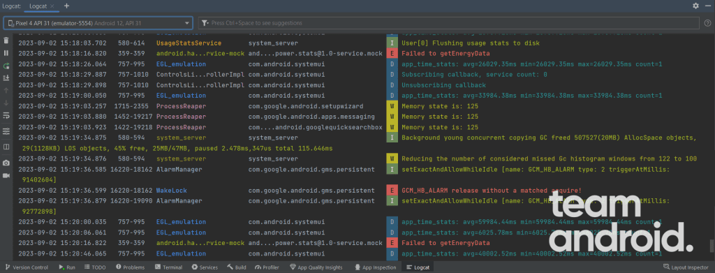Click the Logcat button in the bottom bar

pos(418,267)
